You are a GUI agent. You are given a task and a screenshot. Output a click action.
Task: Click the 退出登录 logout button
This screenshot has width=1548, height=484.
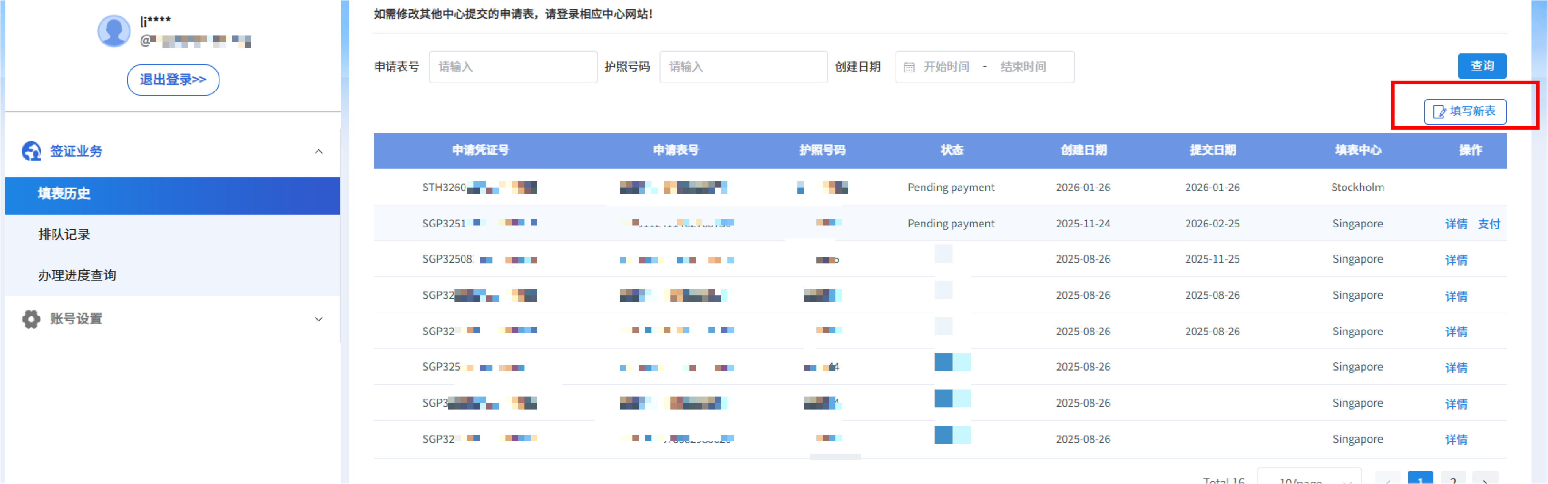point(172,80)
